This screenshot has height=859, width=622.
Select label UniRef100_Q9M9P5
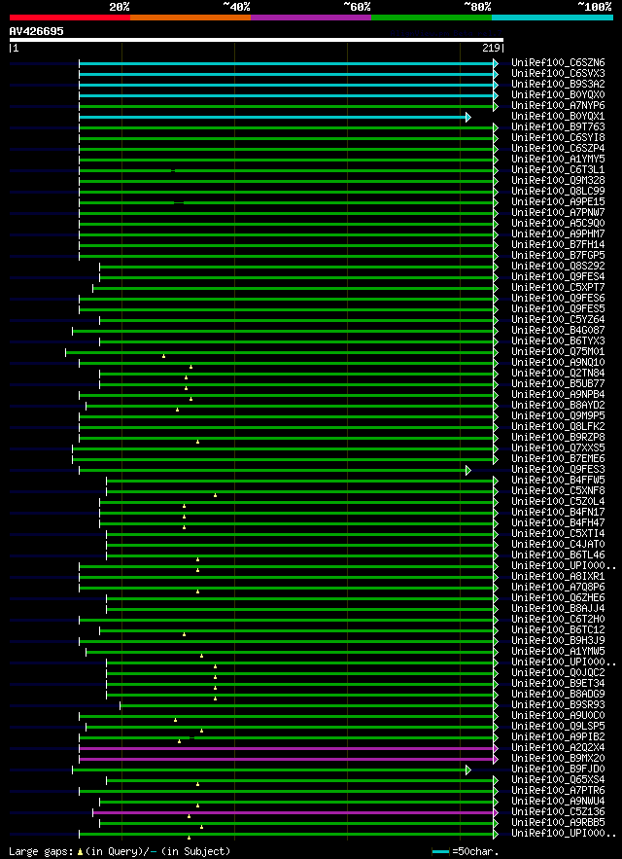(558, 416)
